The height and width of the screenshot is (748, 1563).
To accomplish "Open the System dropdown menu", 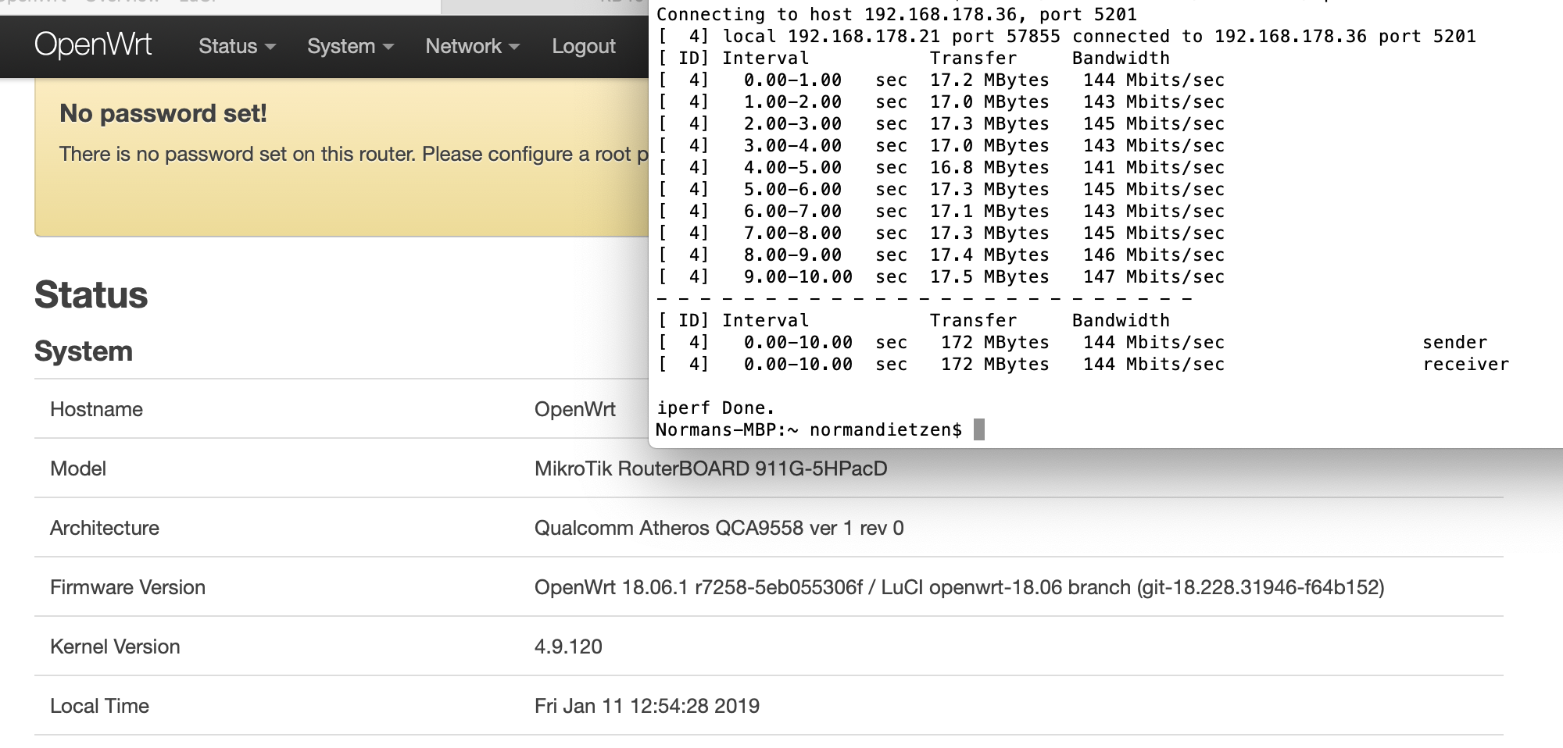I will click(x=349, y=46).
